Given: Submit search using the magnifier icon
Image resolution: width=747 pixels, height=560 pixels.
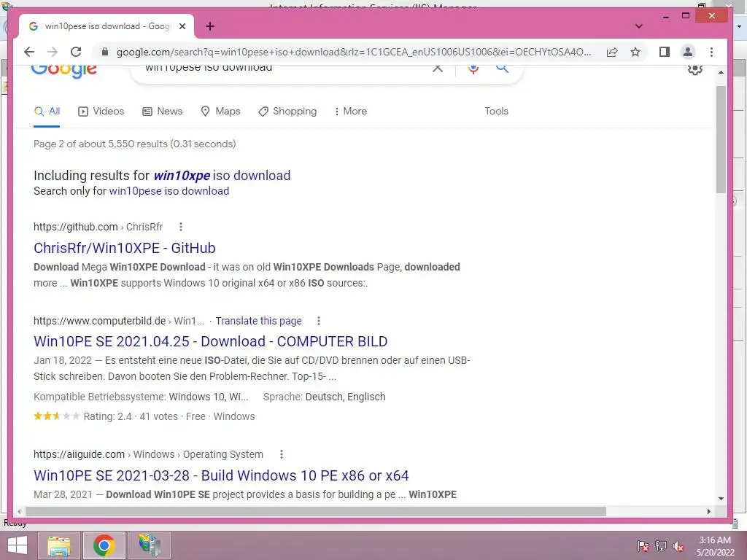Looking at the screenshot, I should [502, 68].
